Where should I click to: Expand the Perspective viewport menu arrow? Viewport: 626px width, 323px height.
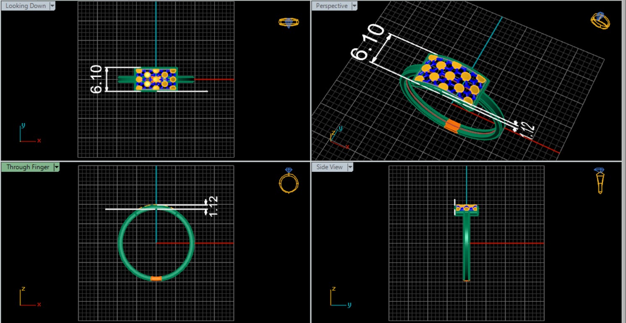point(355,6)
